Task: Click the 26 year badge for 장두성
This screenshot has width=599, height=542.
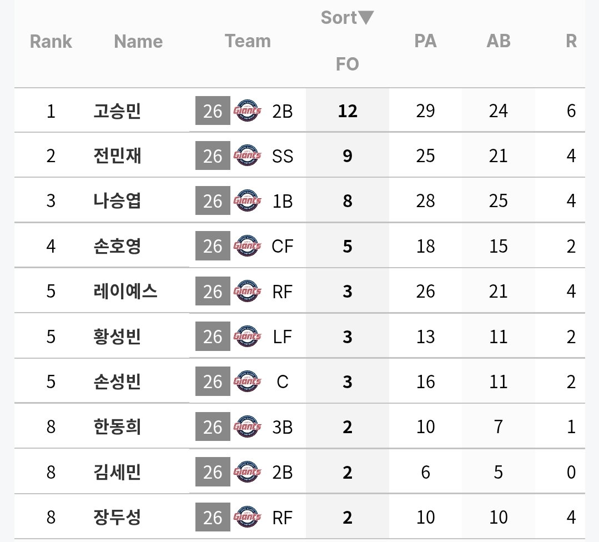Action: click(x=213, y=517)
